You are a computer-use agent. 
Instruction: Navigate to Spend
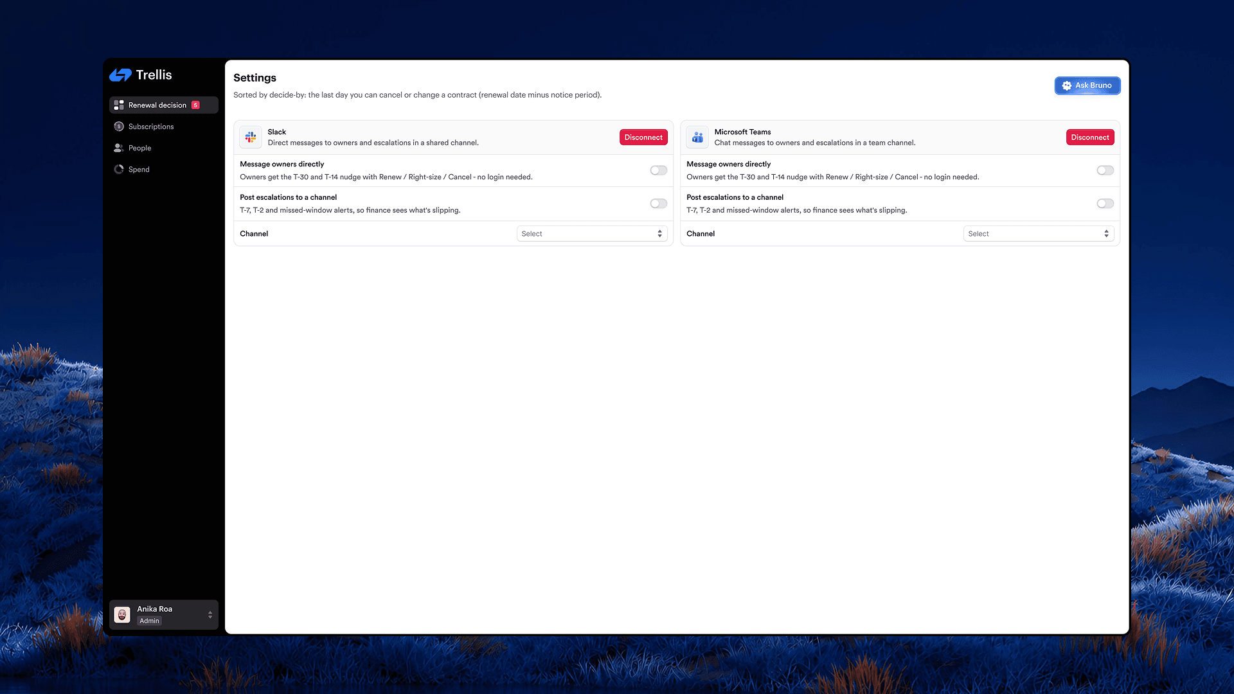pos(164,170)
